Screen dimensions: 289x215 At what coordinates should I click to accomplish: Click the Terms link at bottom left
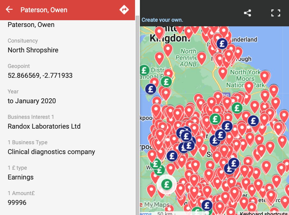point(144,213)
